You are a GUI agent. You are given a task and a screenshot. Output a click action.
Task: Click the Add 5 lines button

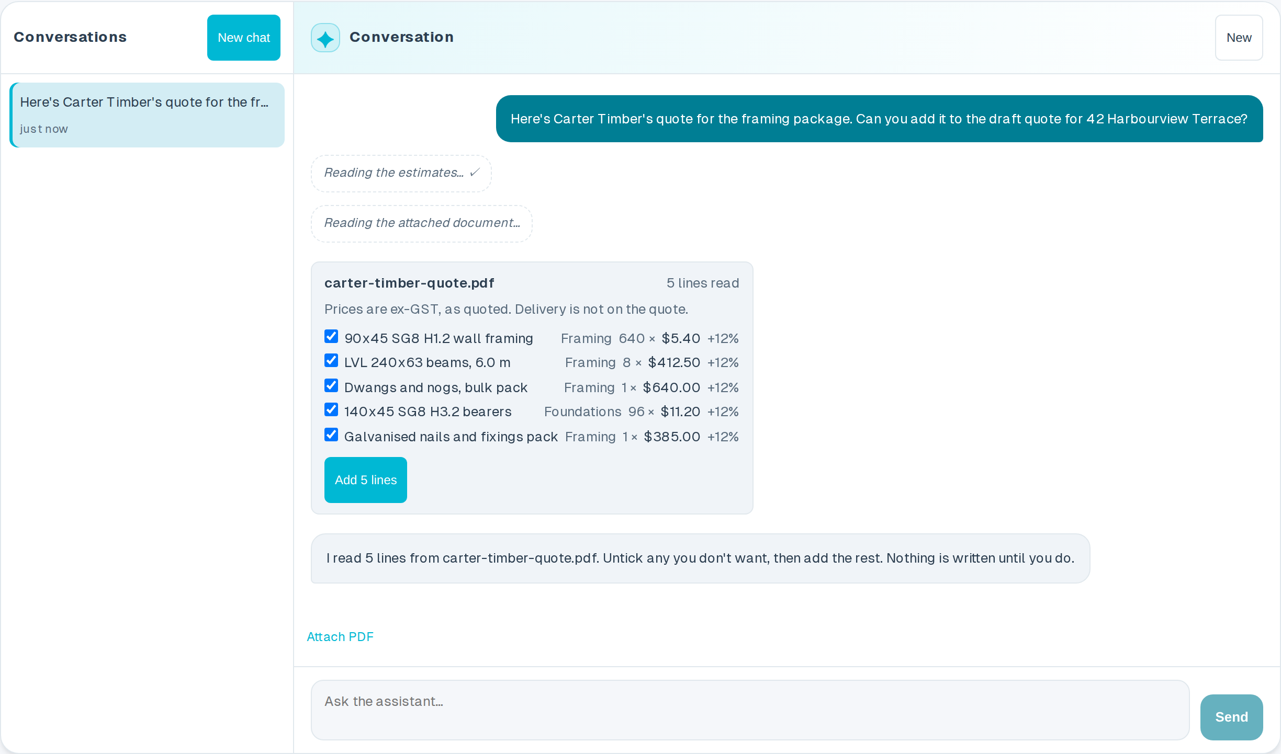tap(366, 480)
